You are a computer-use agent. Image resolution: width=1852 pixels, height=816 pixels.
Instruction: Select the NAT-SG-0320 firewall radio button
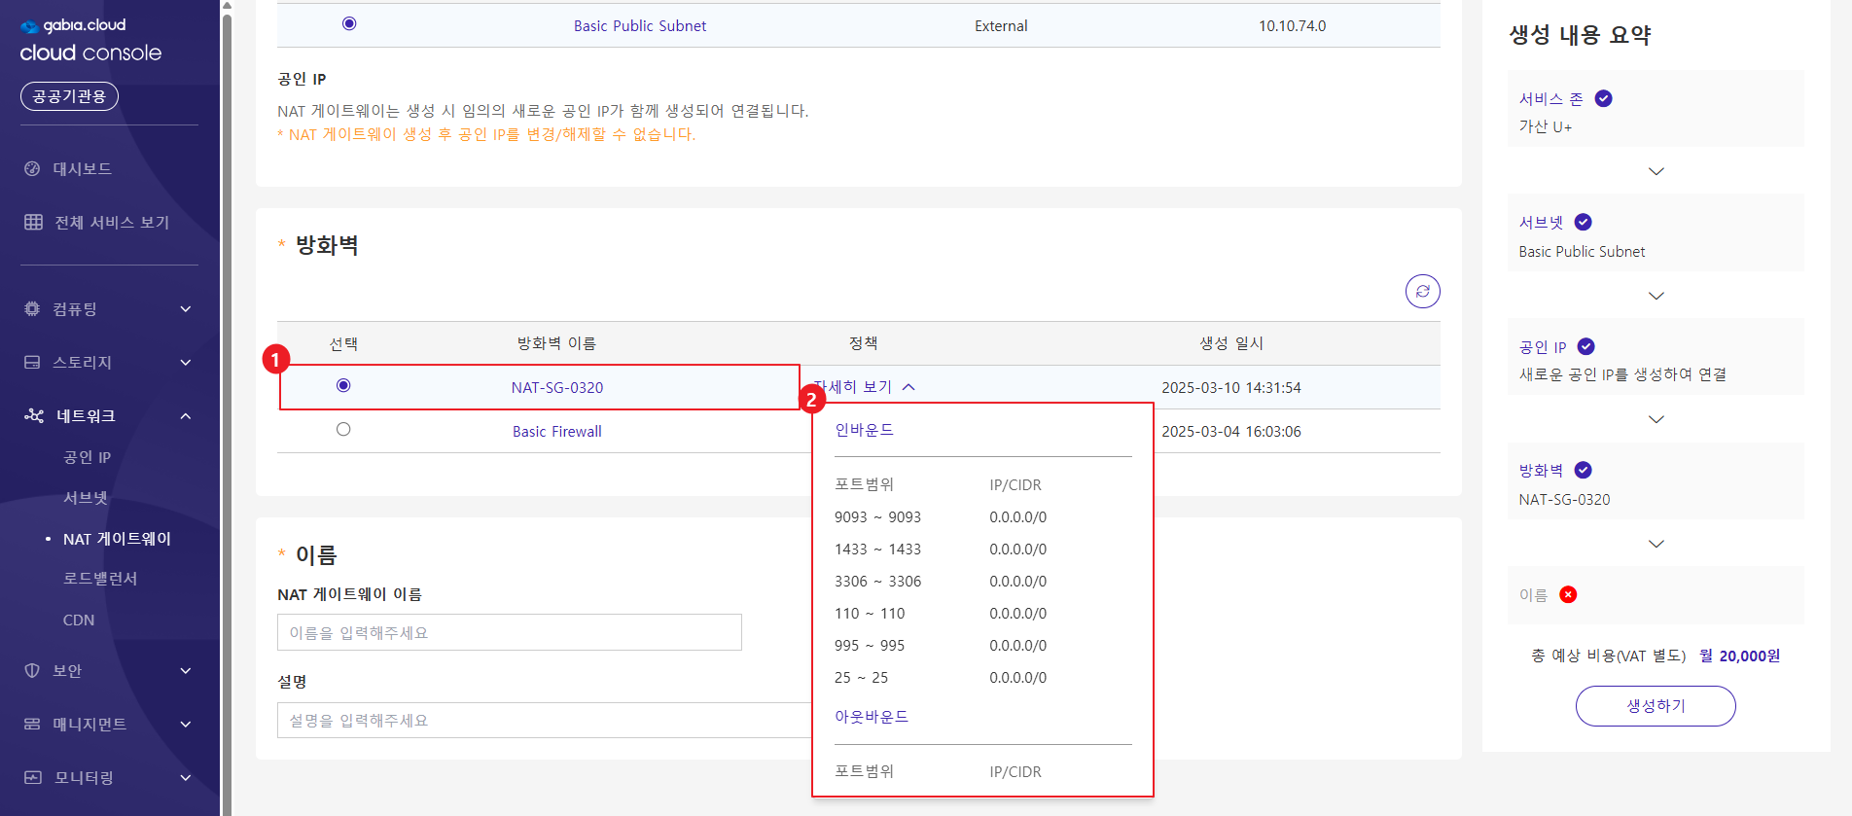343,386
